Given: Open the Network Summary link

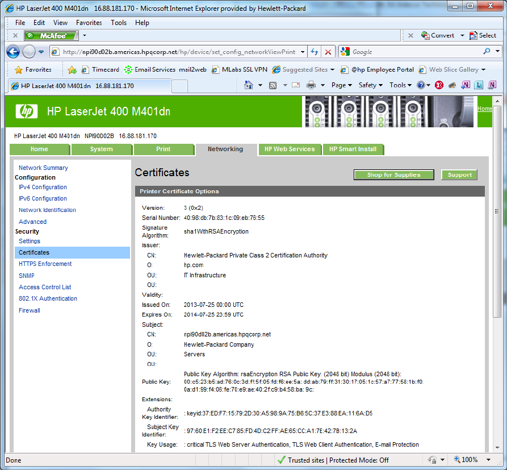Looking at the screenshot, I should pyautogui.click(x=43, y=168).
